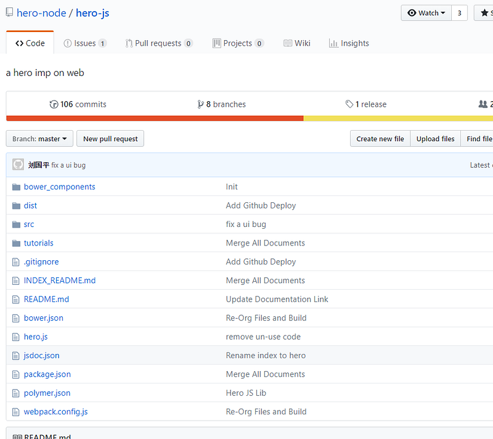This screenshot has width=493, height=439.
Task: Click the commit author avatar thumbnail
Action: pyautogui.click(x=18, y=165)
